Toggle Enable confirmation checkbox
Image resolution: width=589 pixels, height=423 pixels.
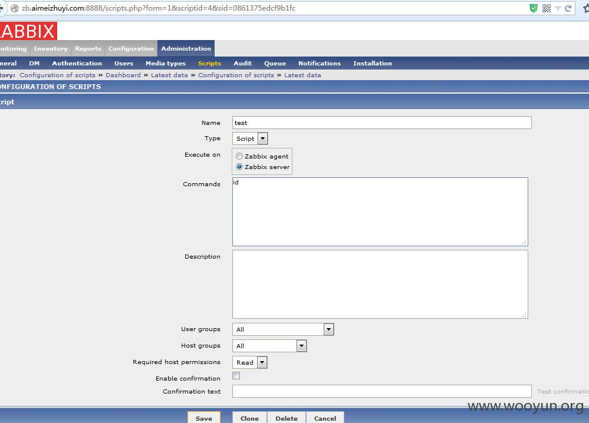click(x=236, y=376)
